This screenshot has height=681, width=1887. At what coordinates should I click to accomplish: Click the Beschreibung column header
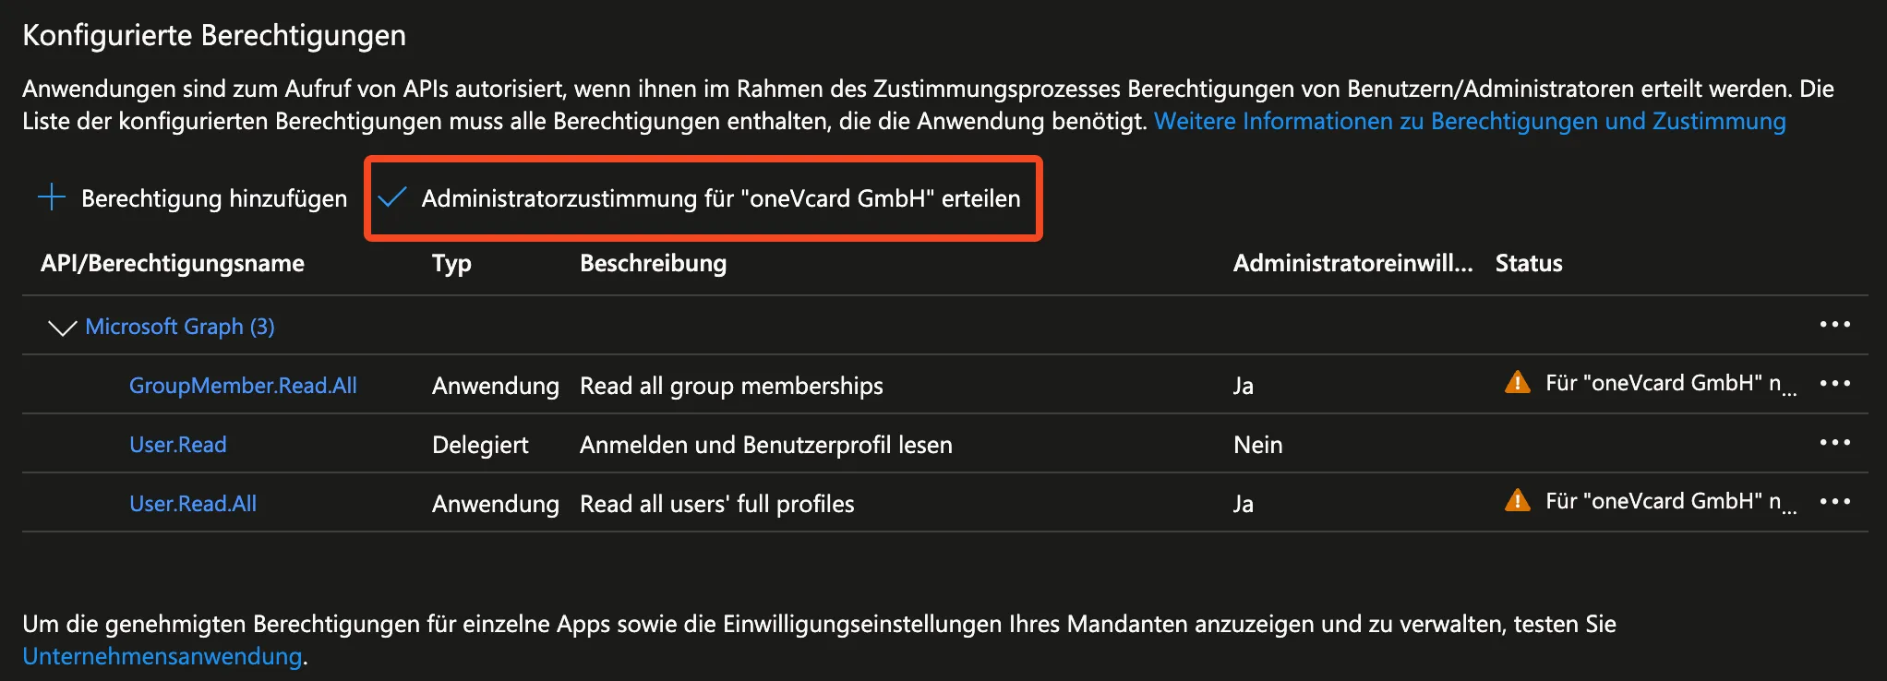click(x=653, y=263)
